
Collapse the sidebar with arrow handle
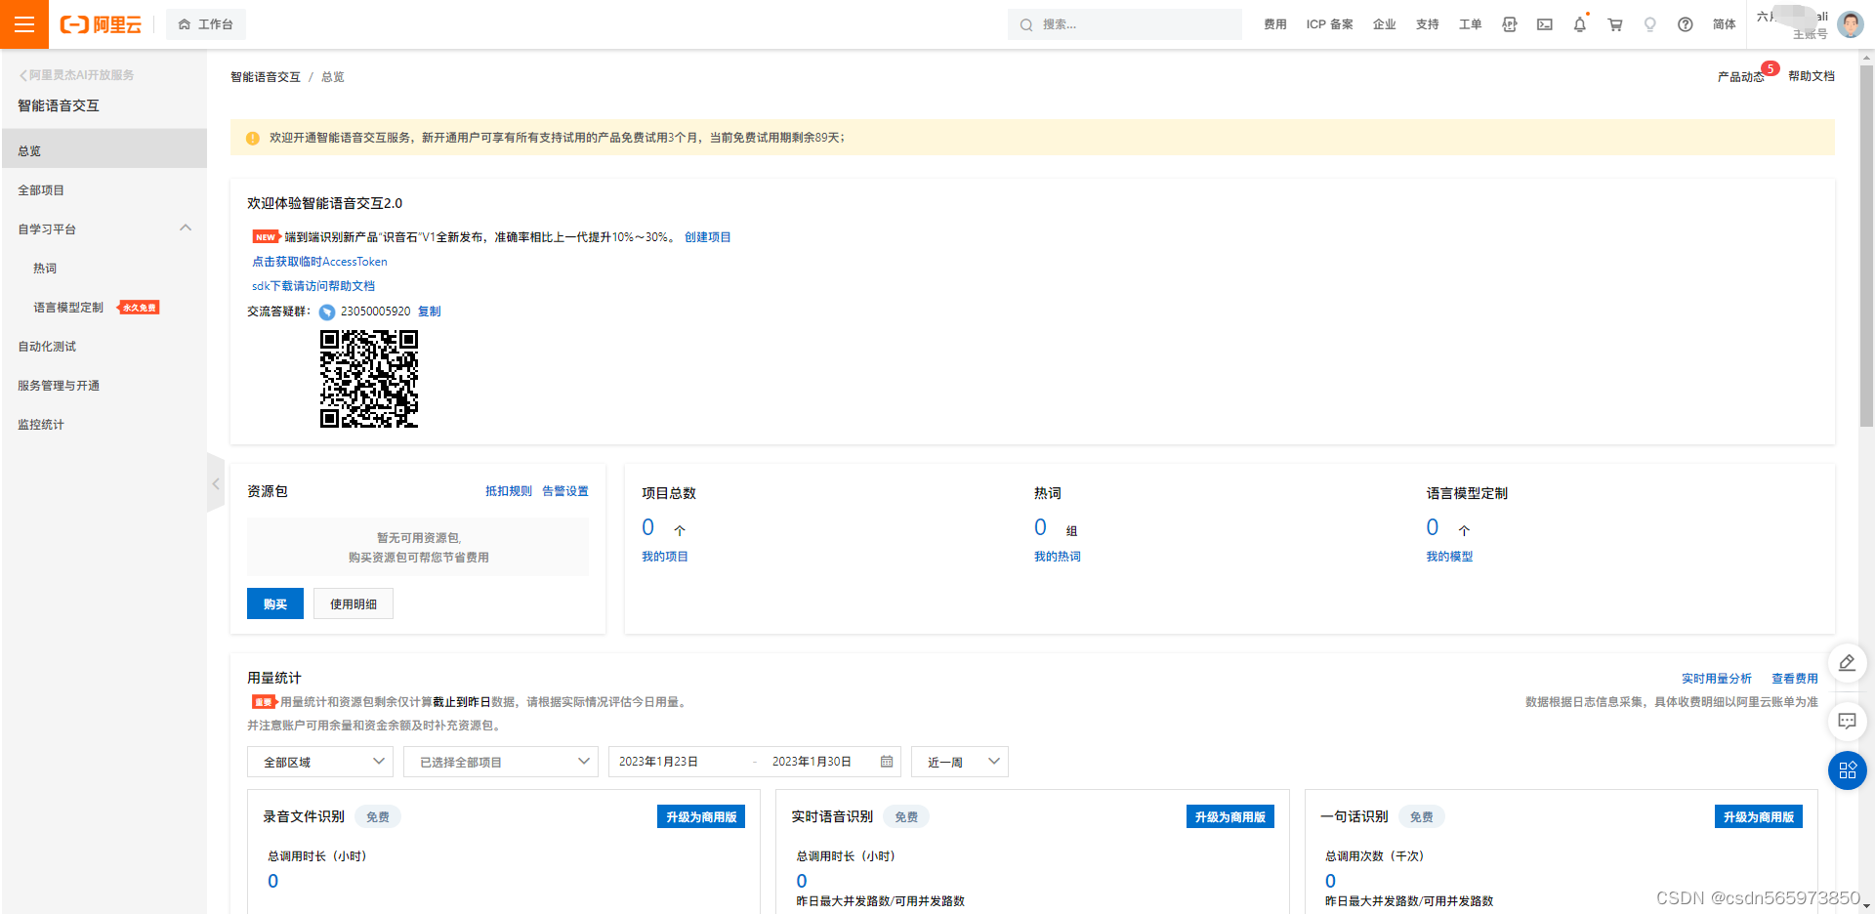(x=216, y=483)
